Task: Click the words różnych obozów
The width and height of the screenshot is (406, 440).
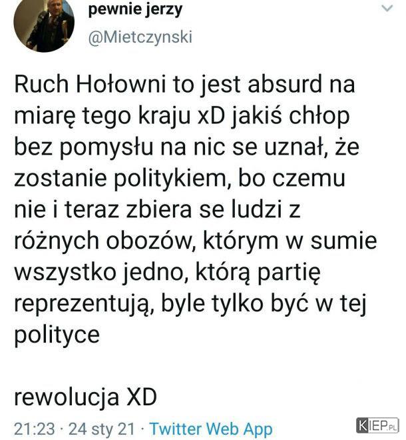Action: 105,241
